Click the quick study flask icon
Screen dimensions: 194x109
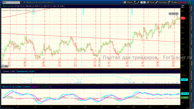(x=135, y=2)
